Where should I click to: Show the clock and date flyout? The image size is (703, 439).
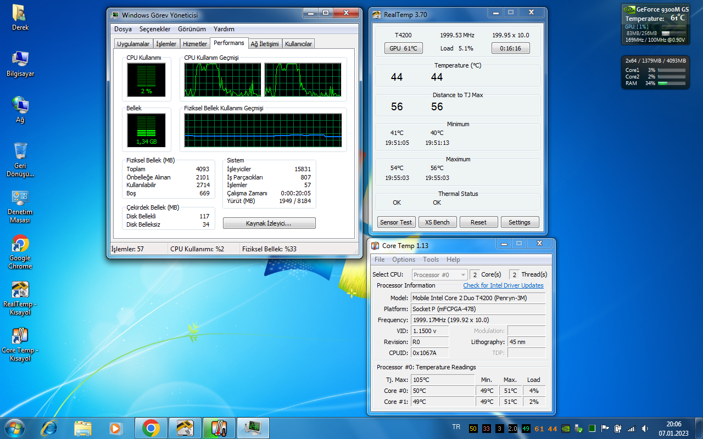pos(673,429)
